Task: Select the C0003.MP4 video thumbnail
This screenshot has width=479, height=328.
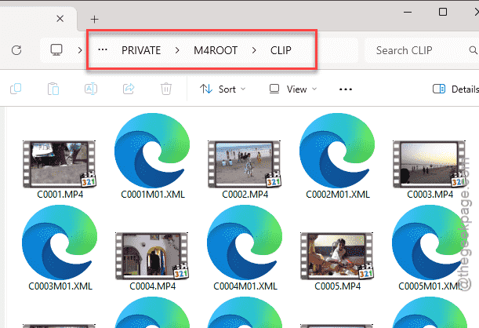Action: [x=430, y=164]
